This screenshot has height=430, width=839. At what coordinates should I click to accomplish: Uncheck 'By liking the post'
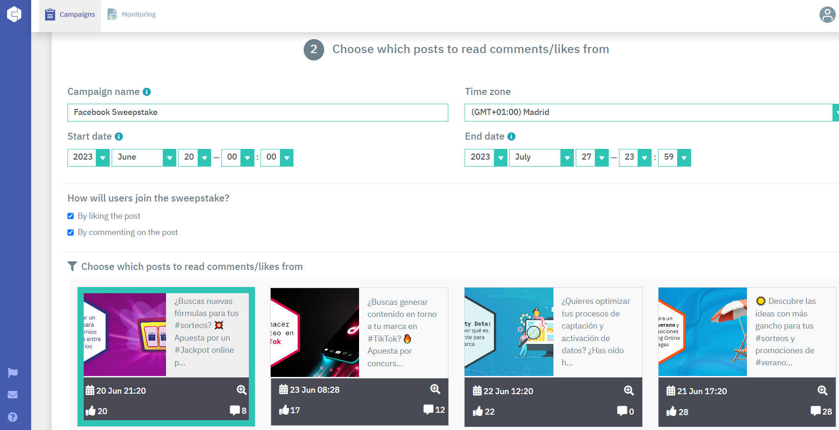pyautogui.click(x=71, y=216)
